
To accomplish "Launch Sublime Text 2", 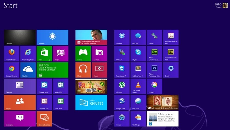I will (x=138, y=70).
